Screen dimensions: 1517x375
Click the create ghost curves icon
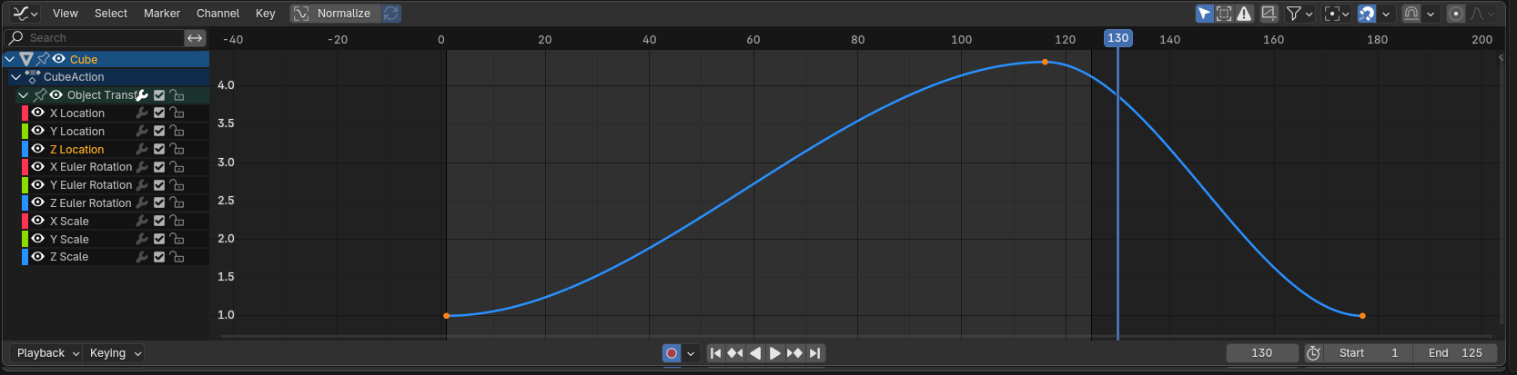[1269, 14]
